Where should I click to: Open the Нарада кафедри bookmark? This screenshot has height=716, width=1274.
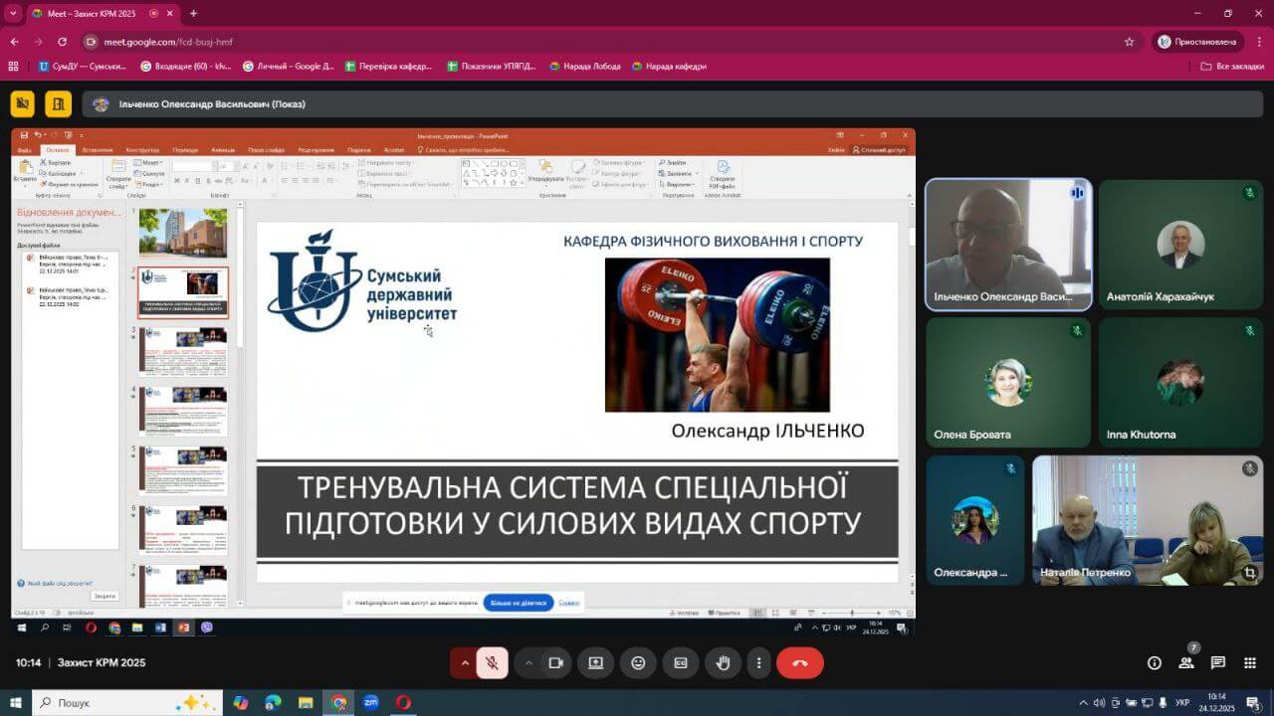[668, 67]
